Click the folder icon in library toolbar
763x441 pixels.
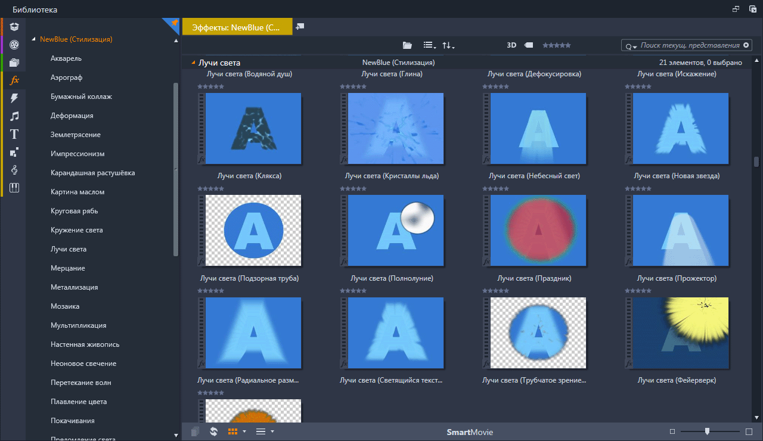pyautogui.click(x=407, y=45)
